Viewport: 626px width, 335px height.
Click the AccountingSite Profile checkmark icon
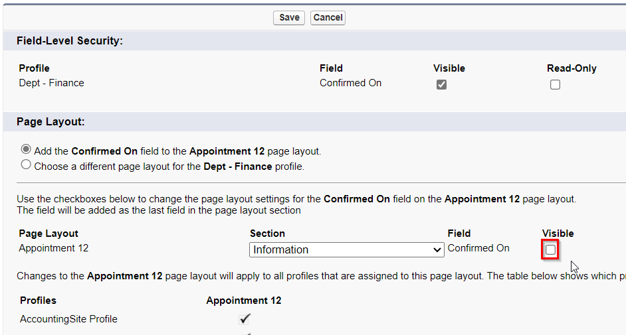(x=245, y=319)
